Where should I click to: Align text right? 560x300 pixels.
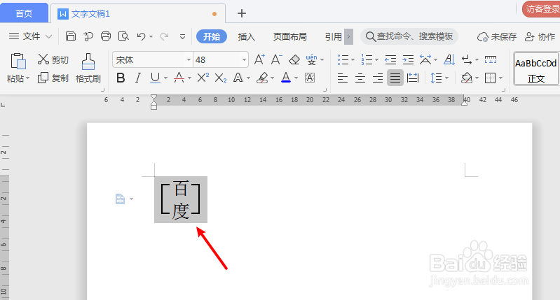378,78
